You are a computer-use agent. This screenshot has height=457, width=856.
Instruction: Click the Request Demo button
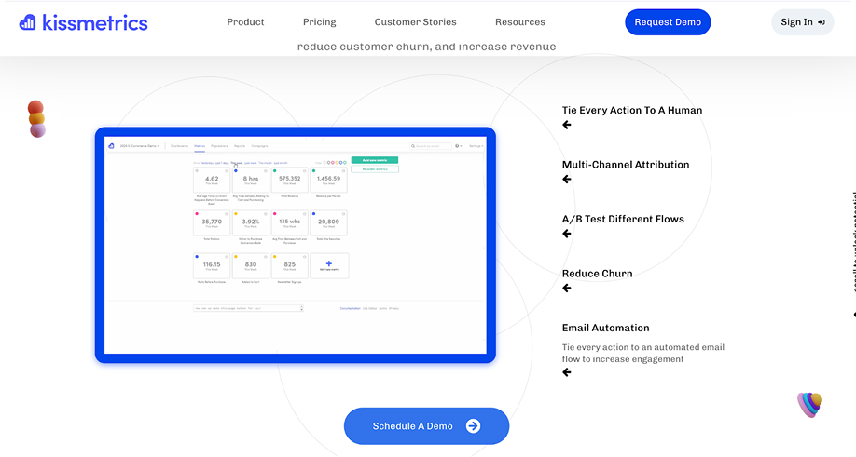[x=668, y=22]
